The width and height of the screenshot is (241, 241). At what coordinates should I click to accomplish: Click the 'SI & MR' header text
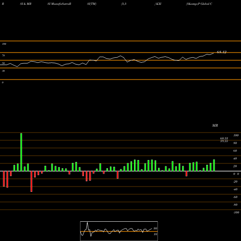(26, 4)
